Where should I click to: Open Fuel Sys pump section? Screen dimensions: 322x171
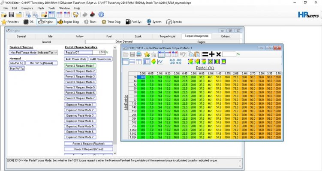click(133, 22)
